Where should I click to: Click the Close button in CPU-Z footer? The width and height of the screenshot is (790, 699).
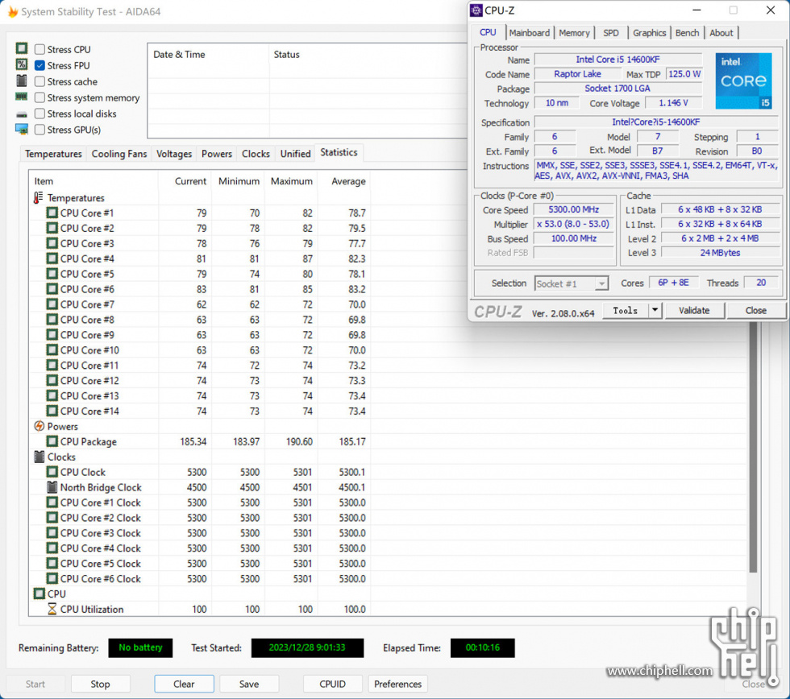756,310
